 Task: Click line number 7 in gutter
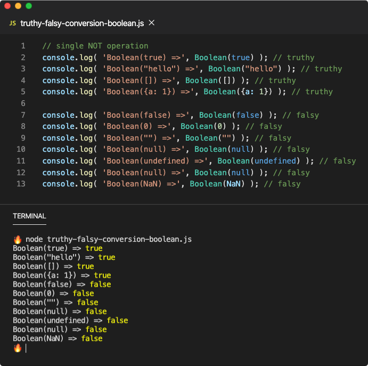point(23,115)
